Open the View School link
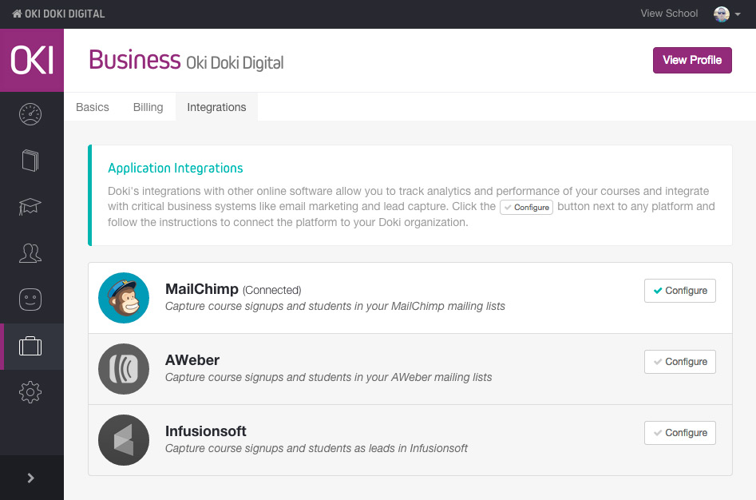756x500 pixels. pyautogui.click(x=669, y=14)
